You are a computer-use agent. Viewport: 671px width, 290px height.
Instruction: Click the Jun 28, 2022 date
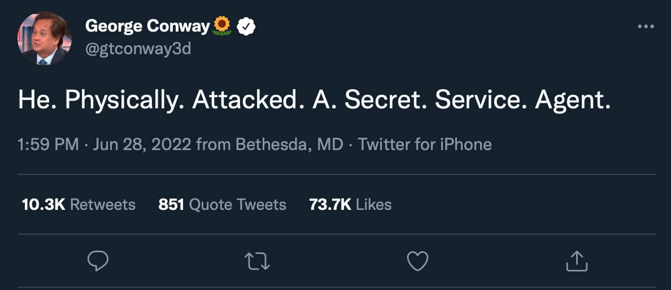click(x=141, y=144)
